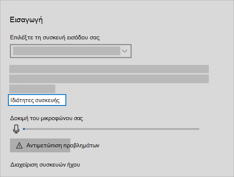
Task: Click the microphone icon beside the level bar
Action: click(16, 129)
